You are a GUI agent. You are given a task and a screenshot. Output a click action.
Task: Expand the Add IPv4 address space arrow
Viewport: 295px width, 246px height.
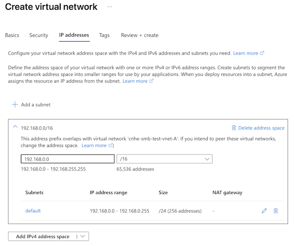pyautogui.click(x=82, y=236)
